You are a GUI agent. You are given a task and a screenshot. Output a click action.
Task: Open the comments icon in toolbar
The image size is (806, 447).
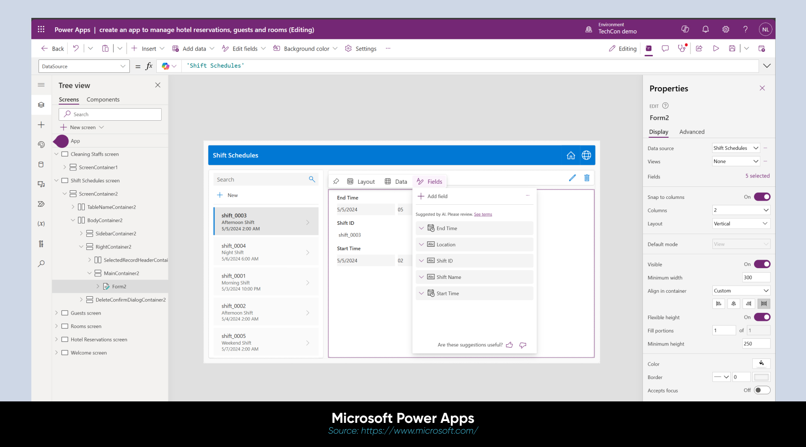click(x=665, y=48)
